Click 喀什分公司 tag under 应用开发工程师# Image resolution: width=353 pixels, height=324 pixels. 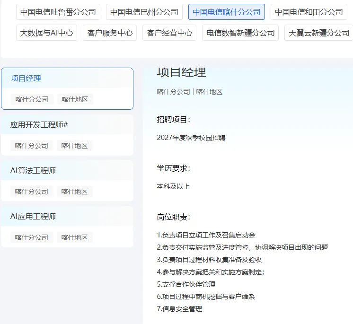[32, 146]
